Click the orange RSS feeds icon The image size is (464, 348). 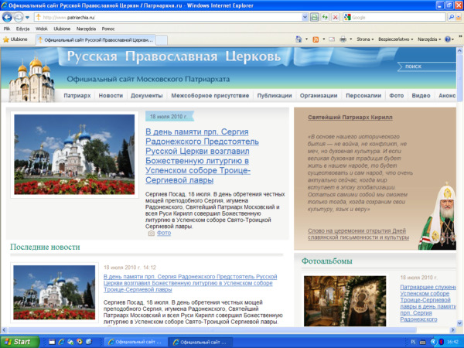click(x=316, y=39)
